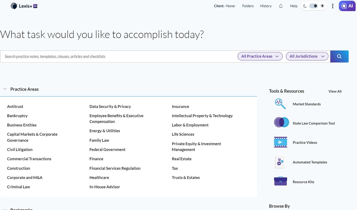357x210 pixels.
Task: Click the Lexis+ AI logo
Action: pyautogui.click(x=24, y=6)
